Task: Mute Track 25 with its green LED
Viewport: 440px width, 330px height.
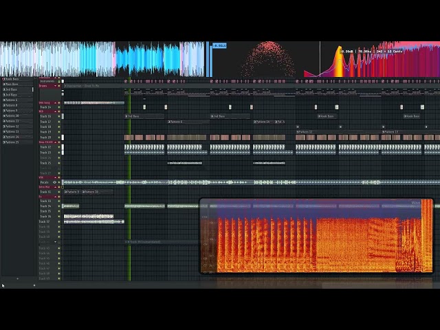Action: (59, 163)
